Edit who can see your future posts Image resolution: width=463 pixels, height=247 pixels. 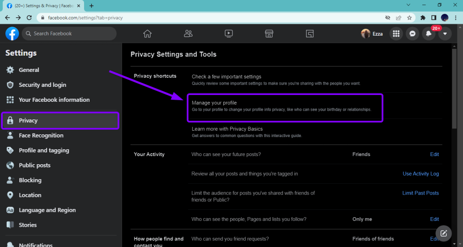click(x=434, y=154)
